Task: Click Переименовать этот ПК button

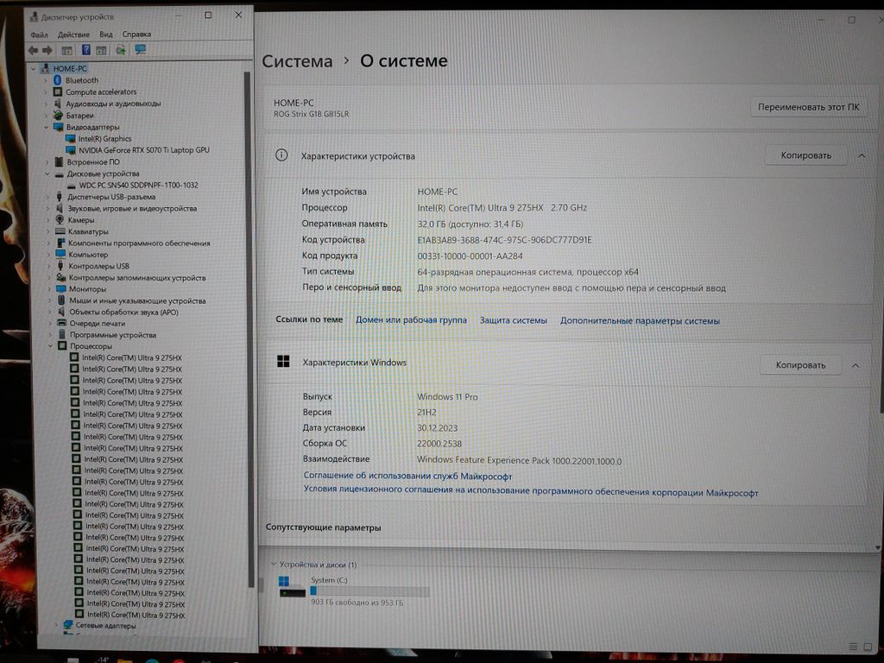Action: click(x=807, y=108)
